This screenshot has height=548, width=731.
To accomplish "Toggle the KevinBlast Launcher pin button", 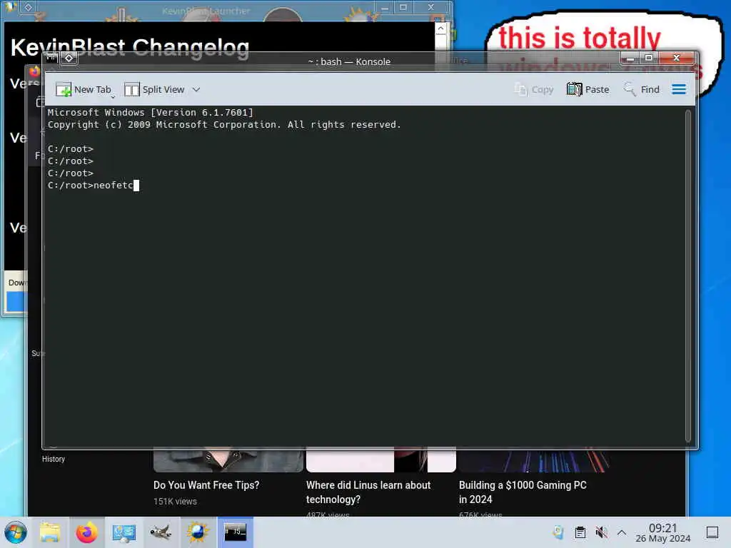I will (28, 7).
